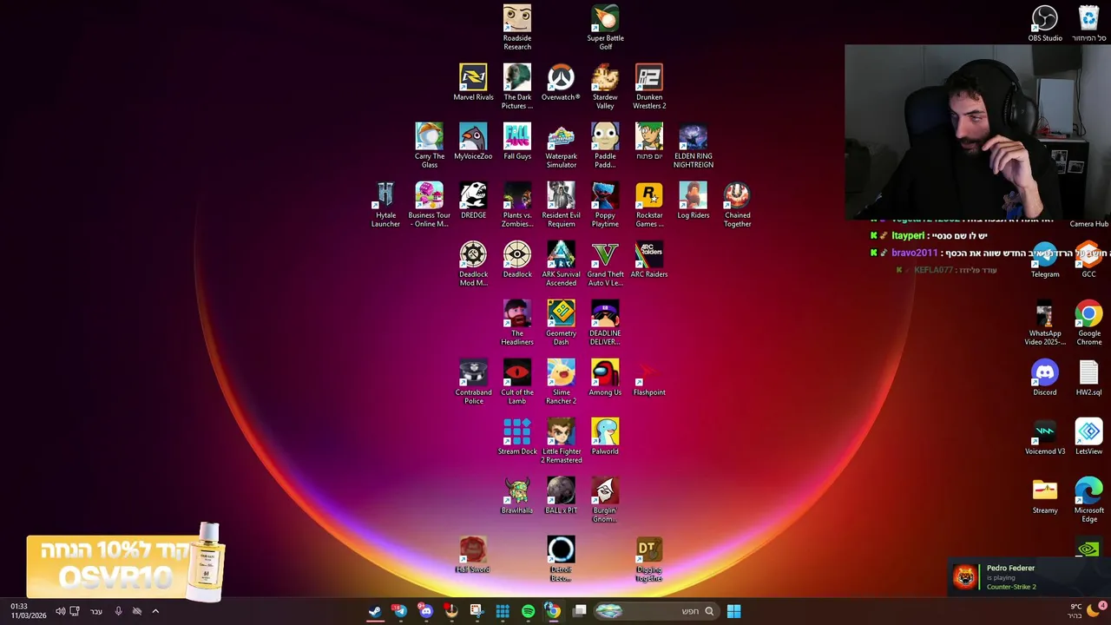Image resolution: width=1111 pixels, height=625 pixels.
Task: Open Spotify from the taskbar
Action: tap(528, 611)
